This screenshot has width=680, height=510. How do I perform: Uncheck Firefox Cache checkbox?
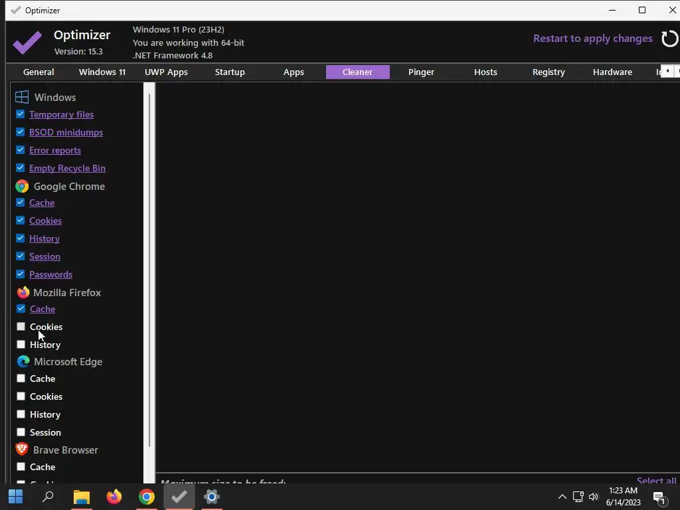[21, 309]
